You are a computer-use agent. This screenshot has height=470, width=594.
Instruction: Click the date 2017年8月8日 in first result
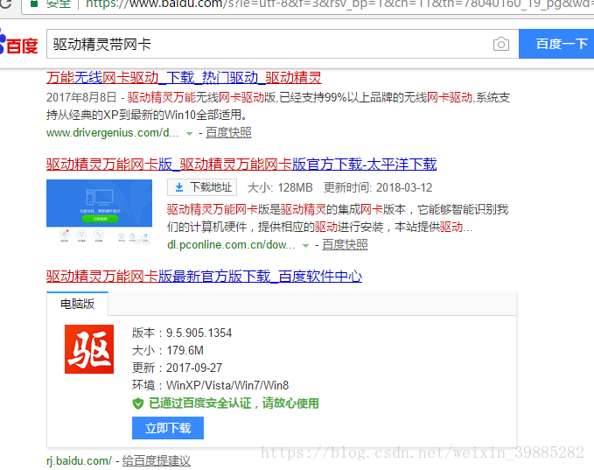[x=81, y=97]
